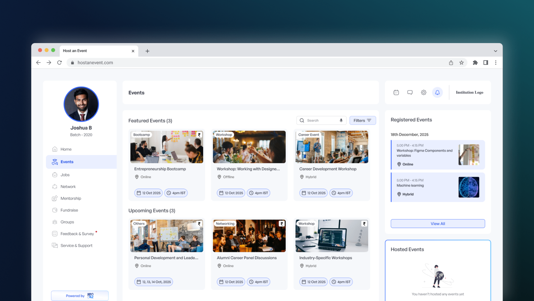Viewport: 534px width, 301px height.
Task: Open the settings gear icon
Action: (424, 93)
